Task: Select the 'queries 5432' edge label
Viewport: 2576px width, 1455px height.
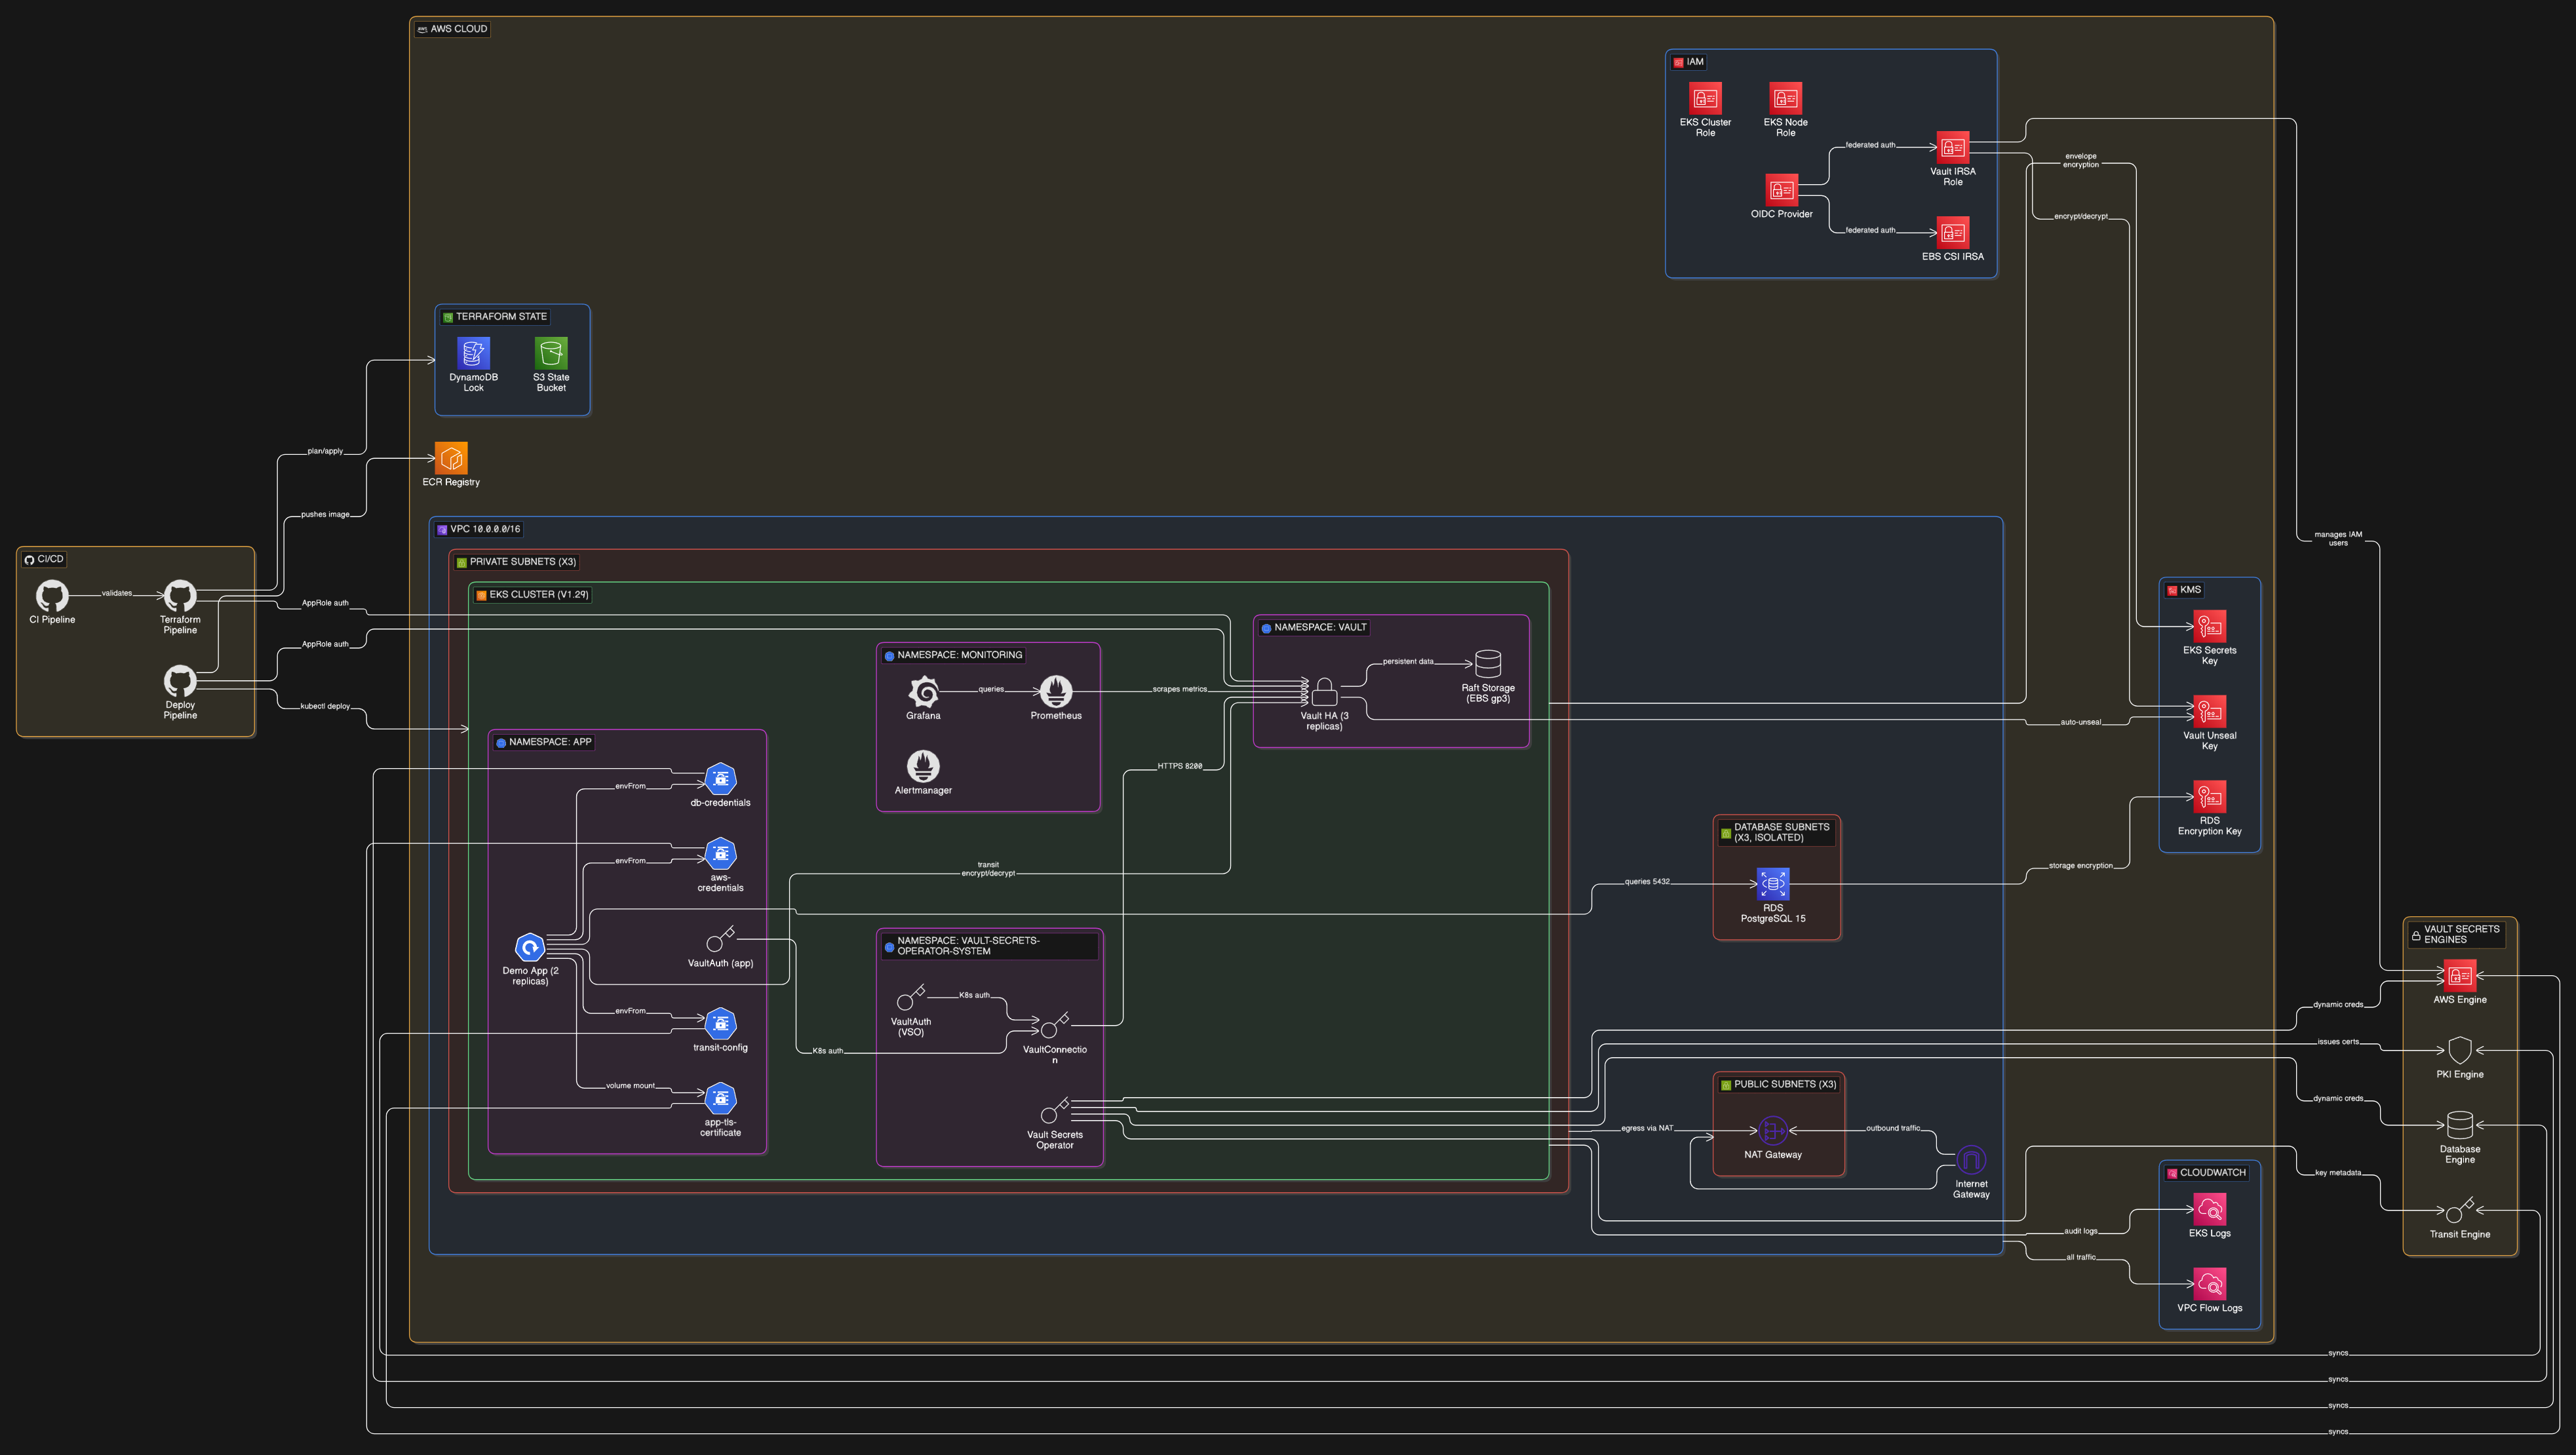Action: point(1647,882)
